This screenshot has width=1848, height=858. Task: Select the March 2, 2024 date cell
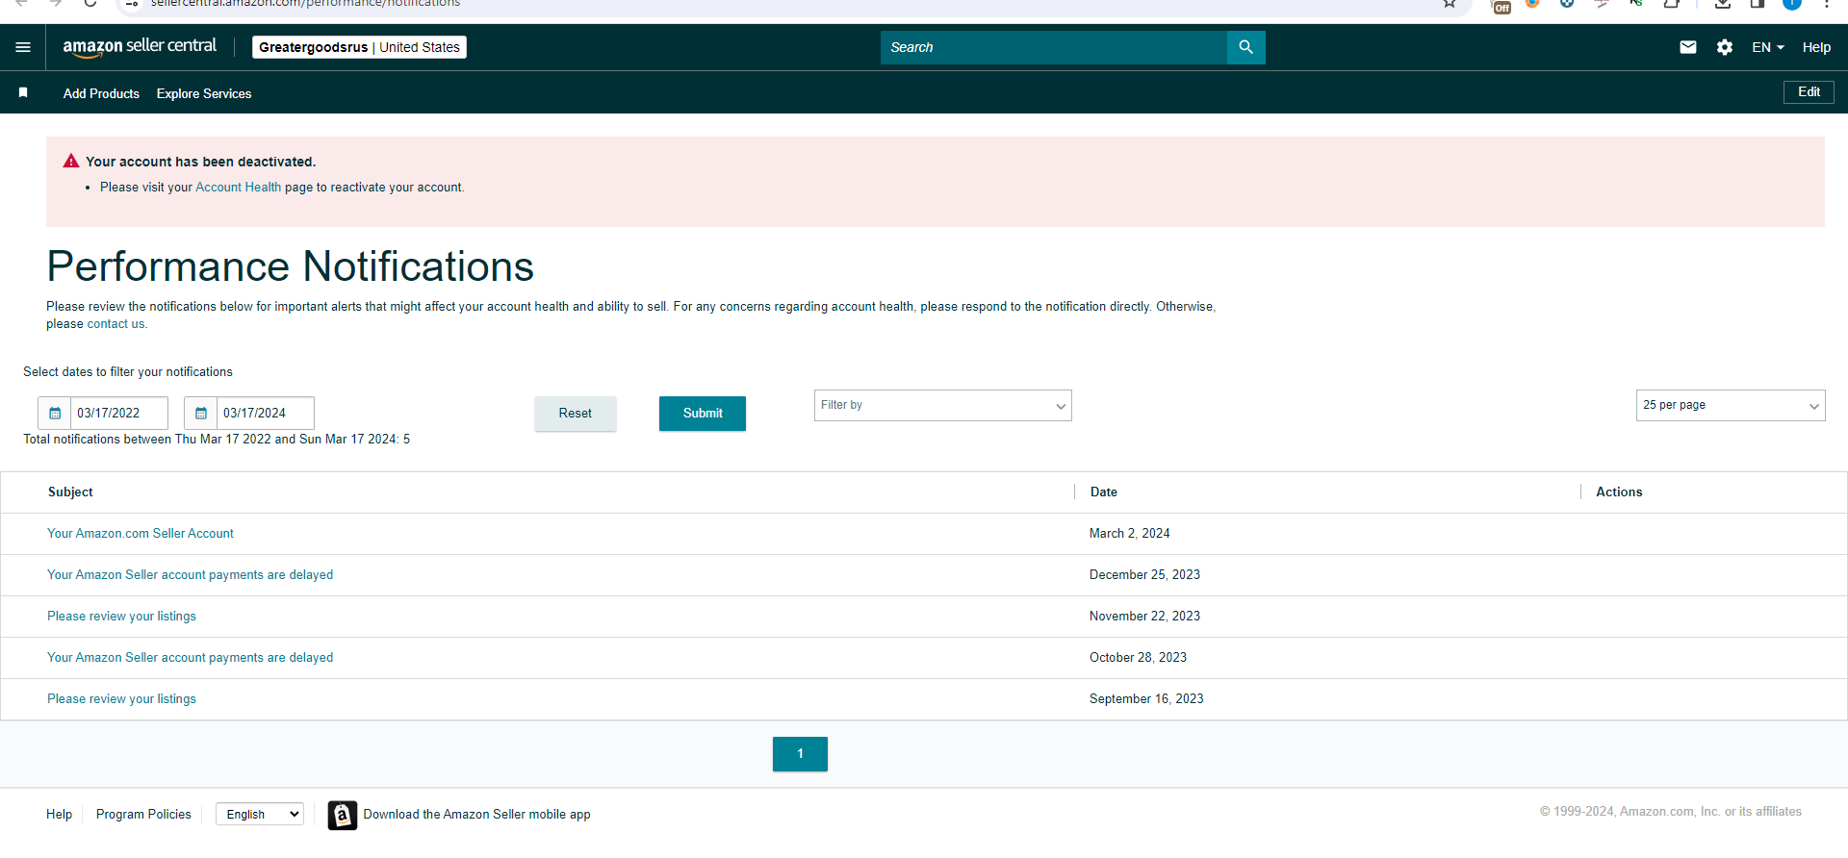tap(1130, 533)
